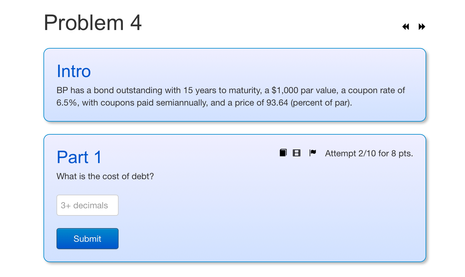Click the Intro panel bond description
The height and width of the screenshot is (277, 465).
click(x=230, y=96)
